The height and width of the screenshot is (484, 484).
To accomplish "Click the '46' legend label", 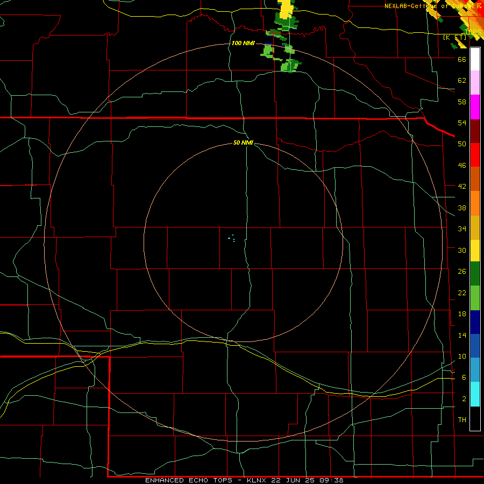I will coord(462,166).
